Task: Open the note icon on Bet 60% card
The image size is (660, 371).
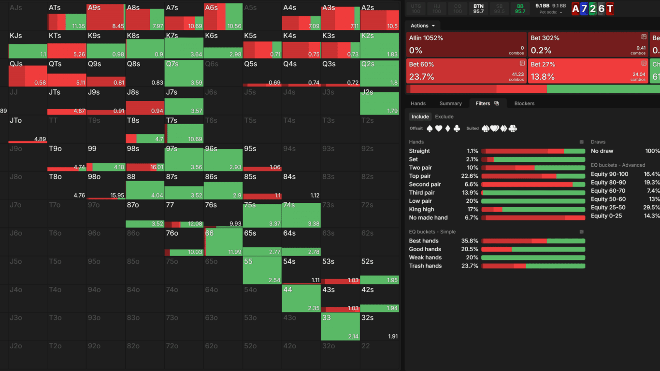Action: coord(522,63)
